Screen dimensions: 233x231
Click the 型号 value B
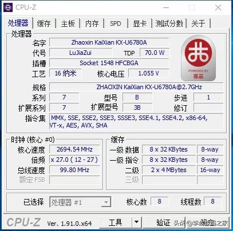[137, 97]
